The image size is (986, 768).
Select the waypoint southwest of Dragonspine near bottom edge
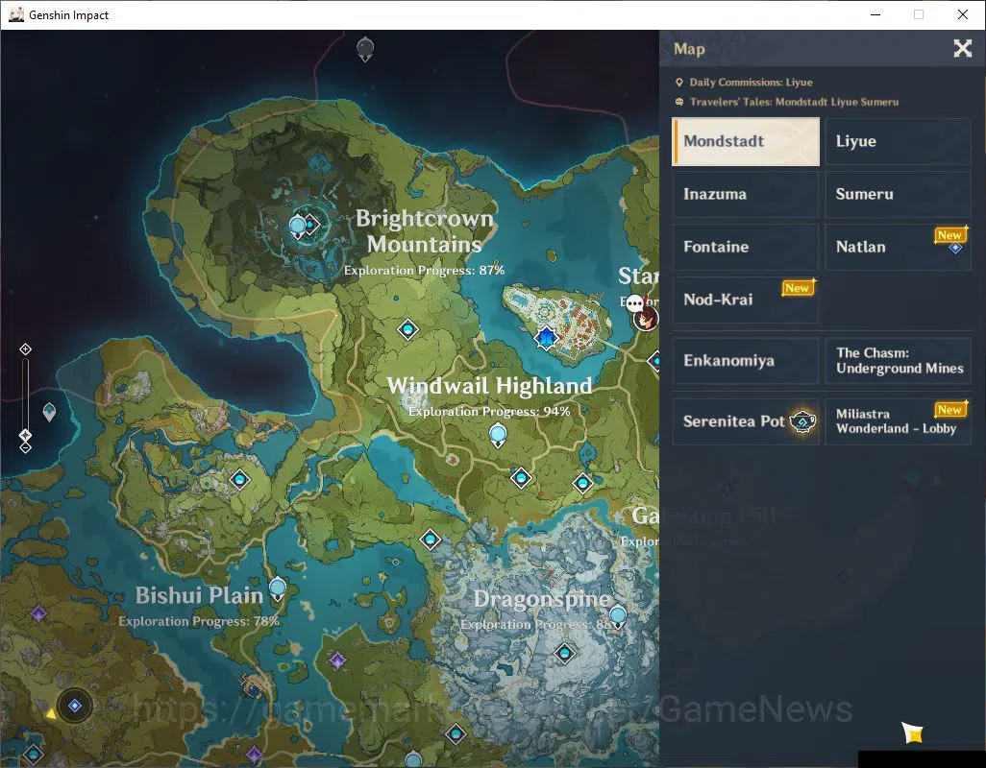[456, 733]
